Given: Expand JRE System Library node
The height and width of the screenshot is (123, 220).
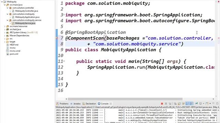Looking at the screenshot, I should click(4, 32).
